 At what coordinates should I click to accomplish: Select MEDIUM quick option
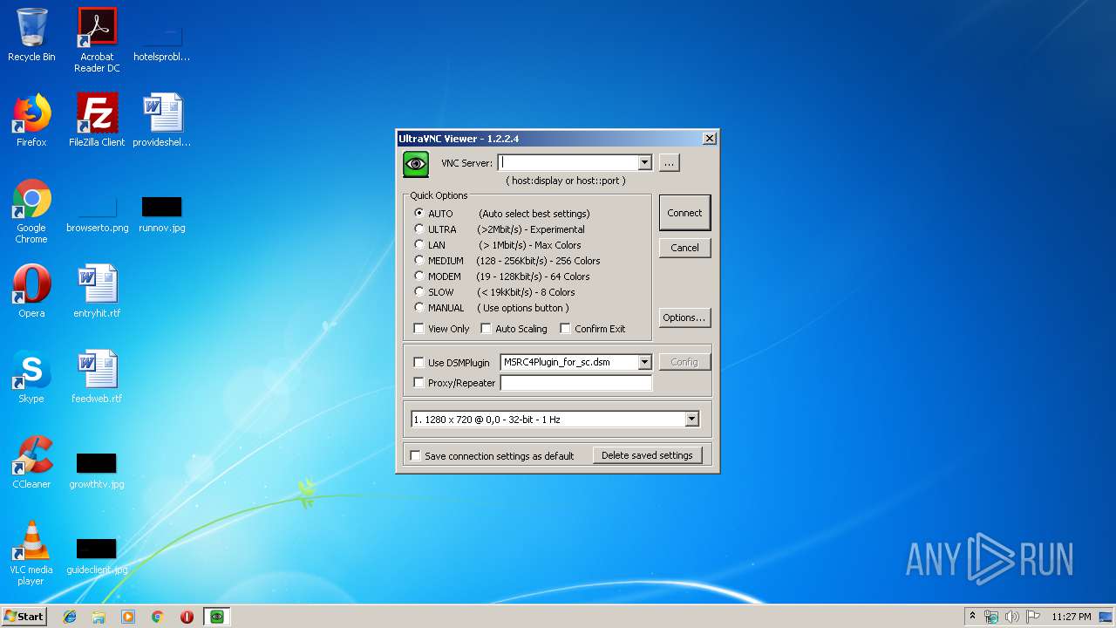[x=419, y=260]
